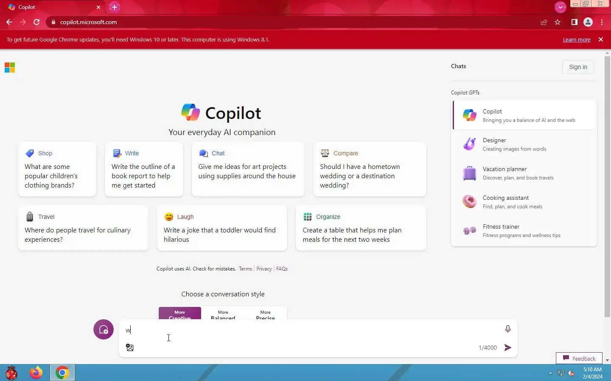The image size is (611, 381).
Task: Open the Vacation planner GPT
Action: tap(524, 173)
